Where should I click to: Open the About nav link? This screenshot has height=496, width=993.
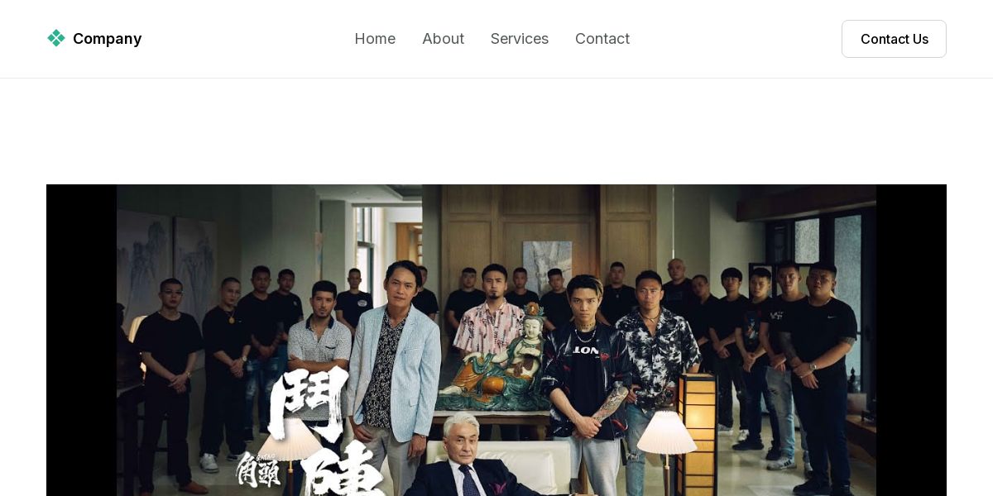coord(443,39)
